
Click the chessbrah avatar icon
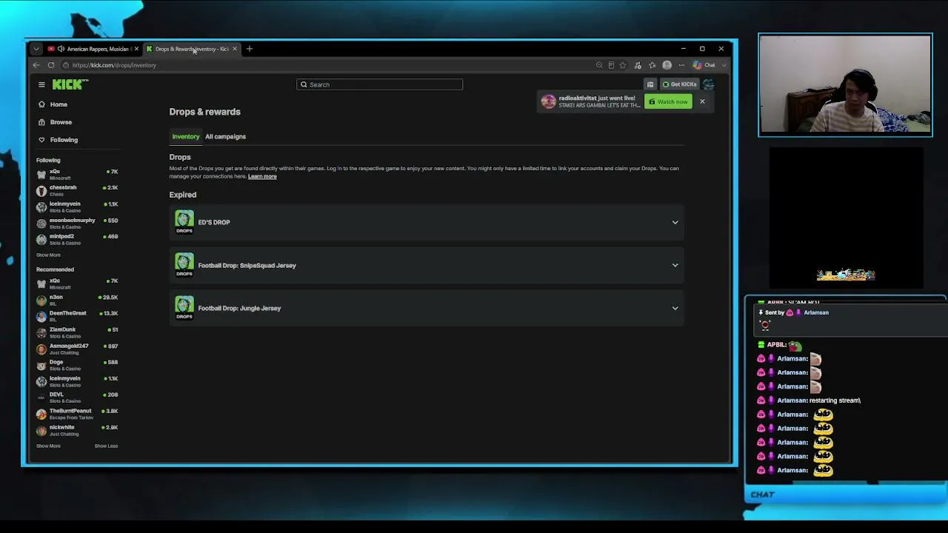coord(41,190)
